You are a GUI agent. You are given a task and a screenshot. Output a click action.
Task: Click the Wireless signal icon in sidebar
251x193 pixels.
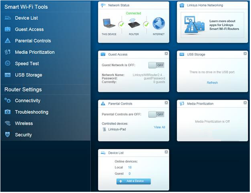click(x=8, y=123)
